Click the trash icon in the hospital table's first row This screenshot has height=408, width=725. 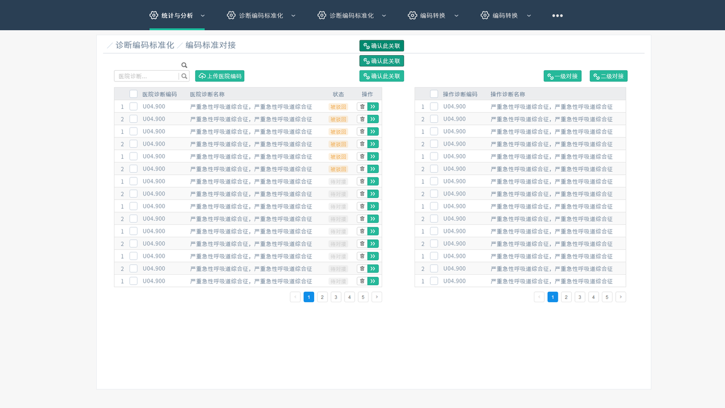pos(362,106)
